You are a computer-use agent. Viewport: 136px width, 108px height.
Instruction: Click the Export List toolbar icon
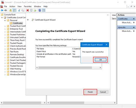click(35, 10)
